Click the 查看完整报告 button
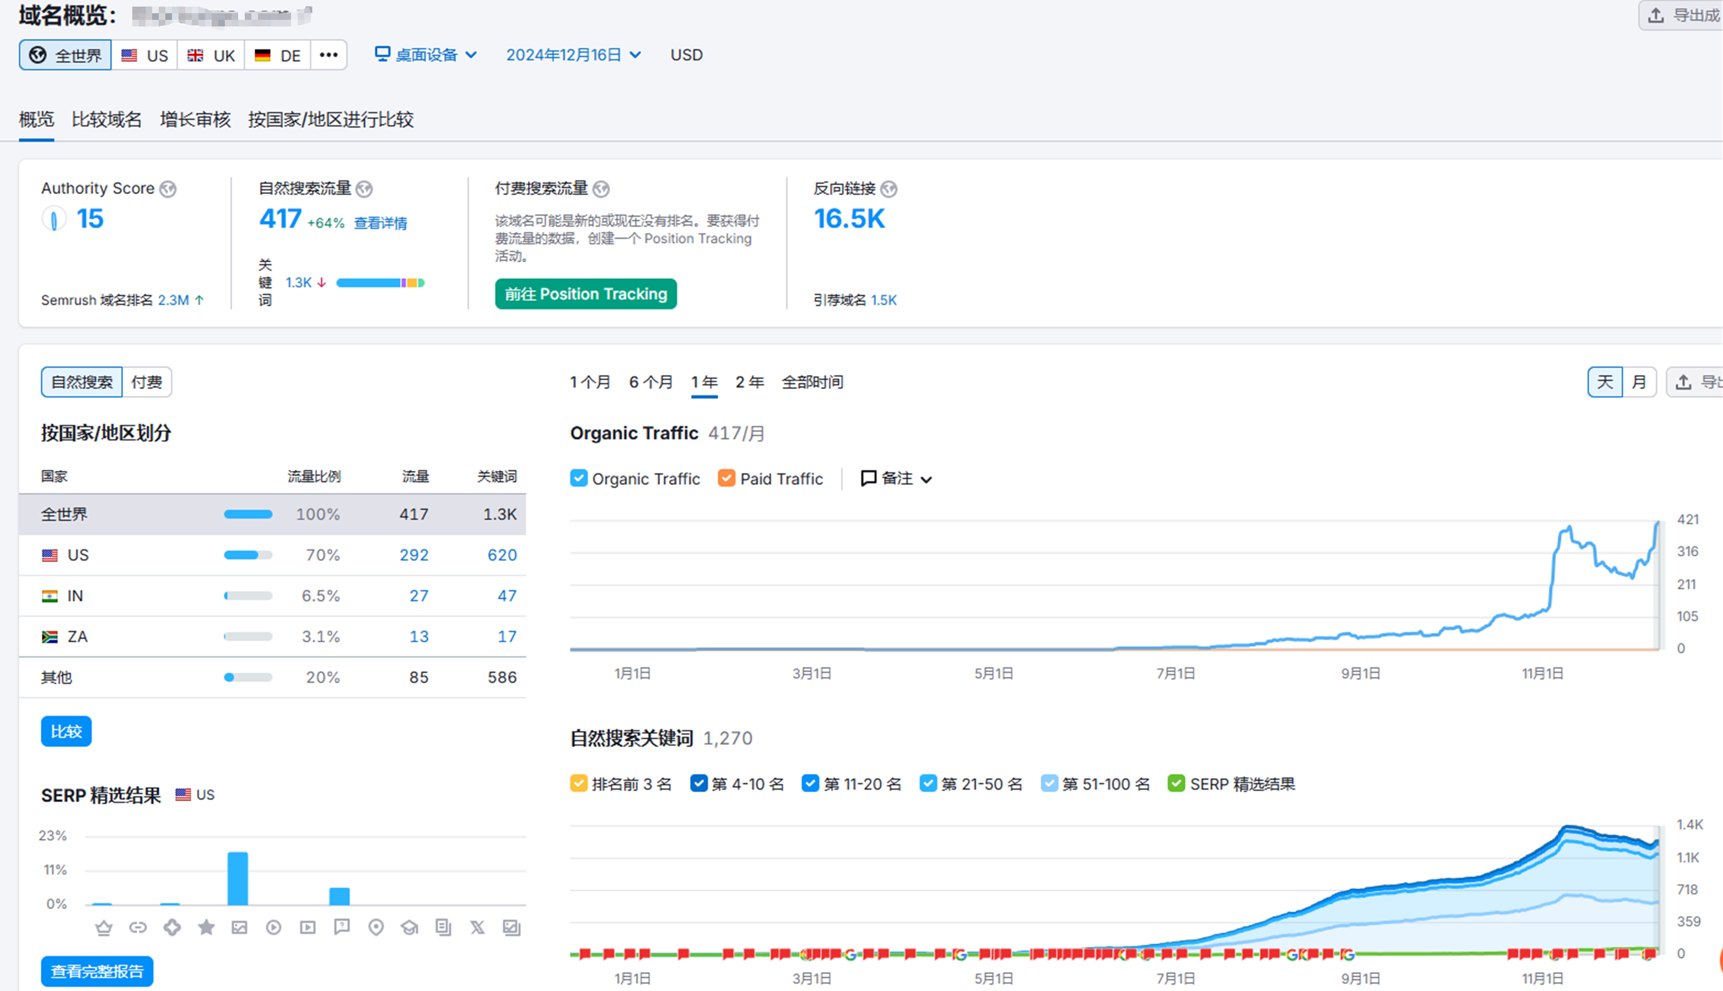The image size is (1723, 991). click(96, 971)
